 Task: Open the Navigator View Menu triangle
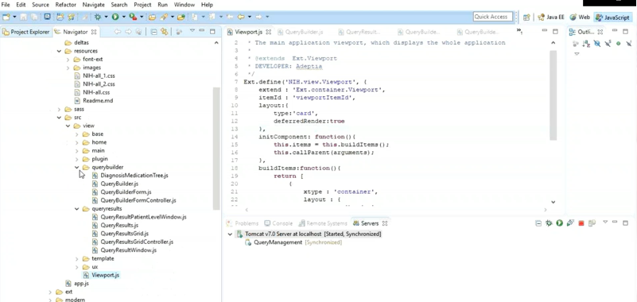(192, 31)
